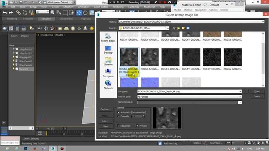Viewport: 269px width, 151px height.
Task: Open the Tools menu
Action: 22,7
